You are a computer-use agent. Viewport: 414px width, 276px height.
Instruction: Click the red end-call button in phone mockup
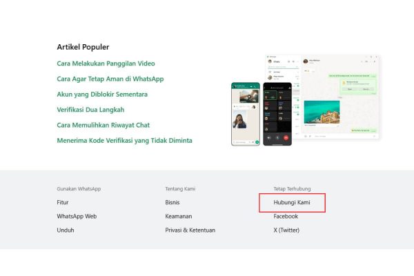286,137
